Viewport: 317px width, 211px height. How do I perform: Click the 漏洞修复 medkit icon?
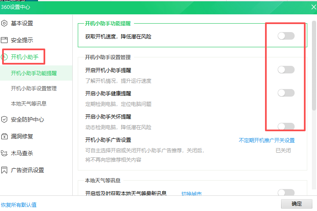point(4,136)
